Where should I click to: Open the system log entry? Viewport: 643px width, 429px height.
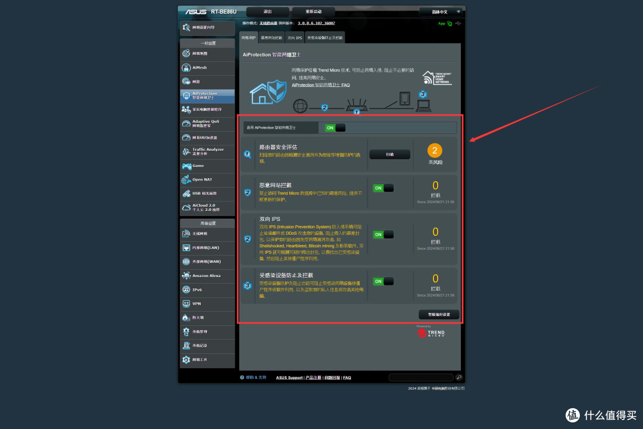pos(207,346)
